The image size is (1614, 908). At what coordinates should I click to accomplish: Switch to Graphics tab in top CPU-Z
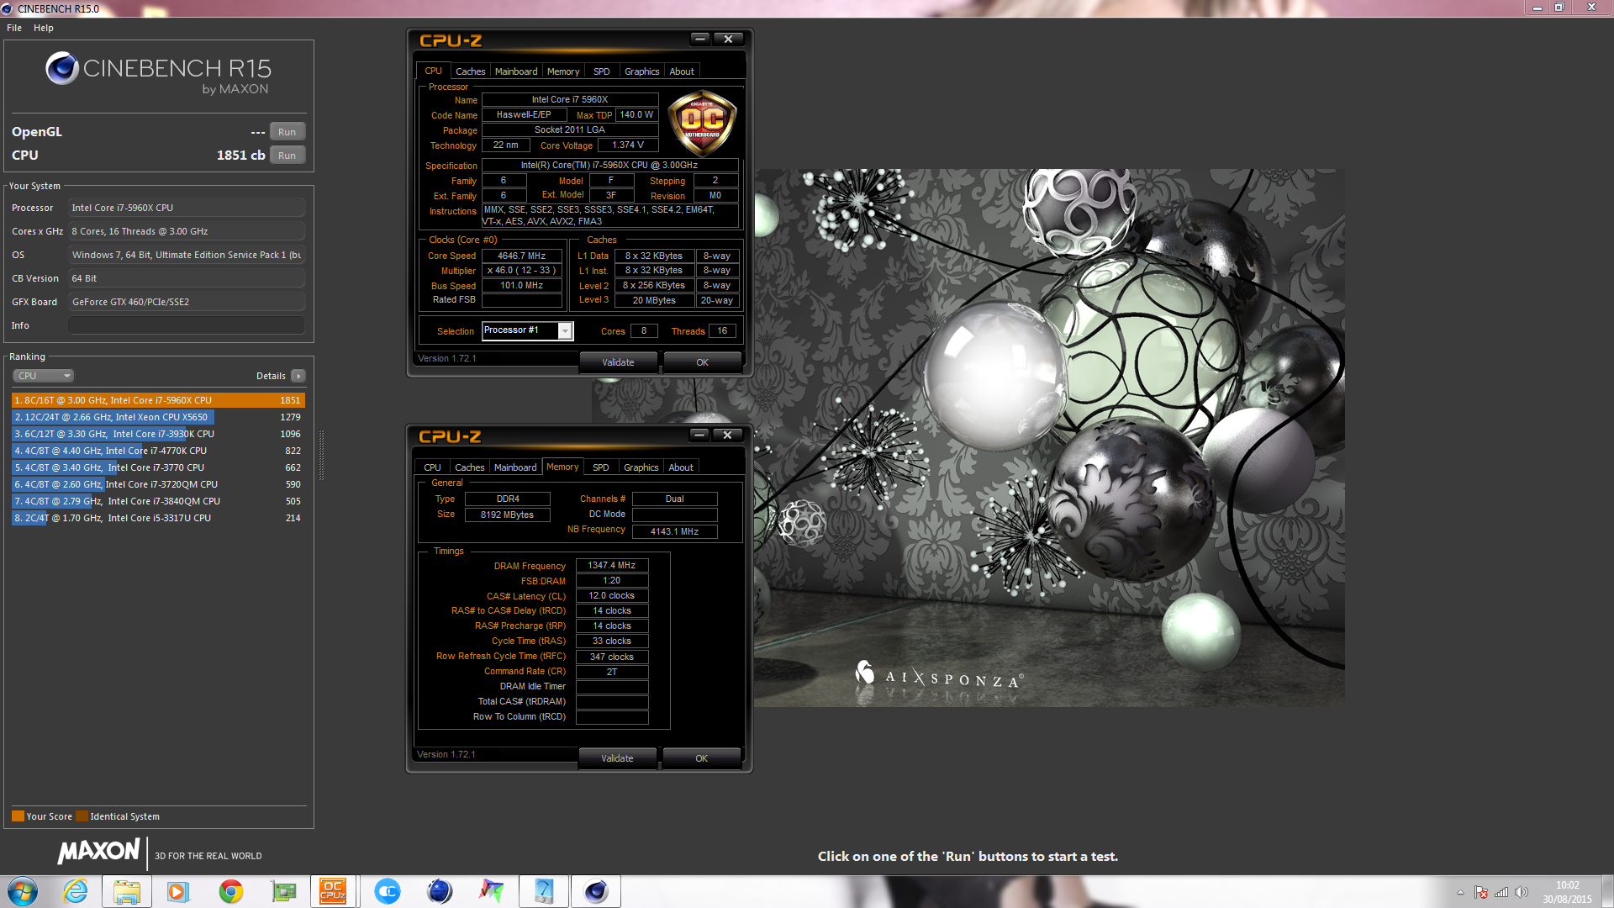(641, 71)
